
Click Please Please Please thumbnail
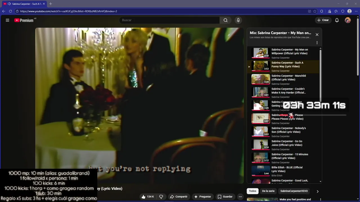[x=261, y=118]
